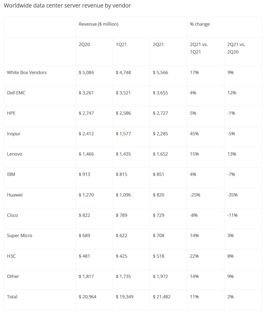
Task: Select the Total row label
Action: point(12,297)
